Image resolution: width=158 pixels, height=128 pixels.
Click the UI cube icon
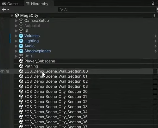tap(21, 31)
